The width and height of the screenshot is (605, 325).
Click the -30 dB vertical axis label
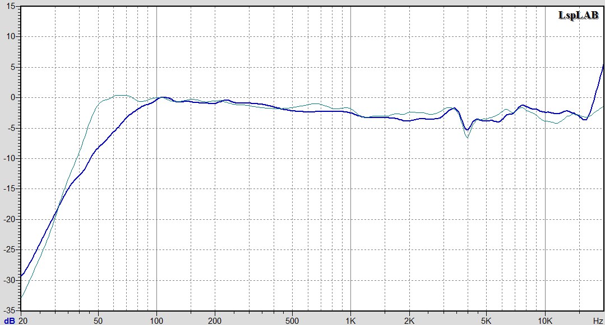pyautogui.click(x=10, y=280)
